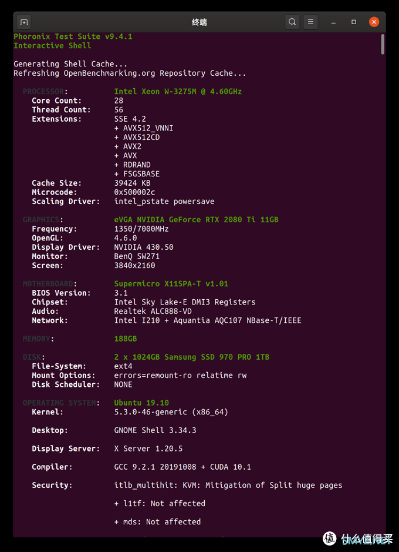Click the terminal window title text
This screenshot has width=399, height=552.
pos(199,22)
